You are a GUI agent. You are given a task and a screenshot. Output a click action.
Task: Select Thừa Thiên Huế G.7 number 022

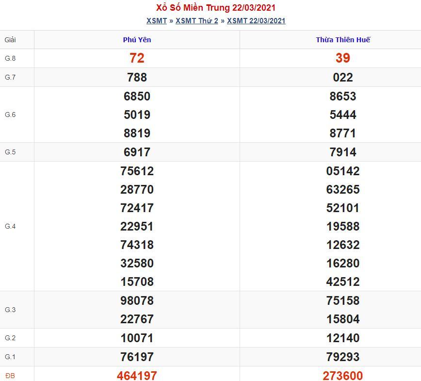pos(343,77)
